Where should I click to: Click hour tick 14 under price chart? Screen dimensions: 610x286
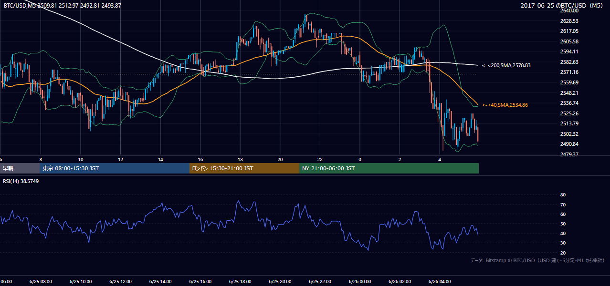(160, 159)
